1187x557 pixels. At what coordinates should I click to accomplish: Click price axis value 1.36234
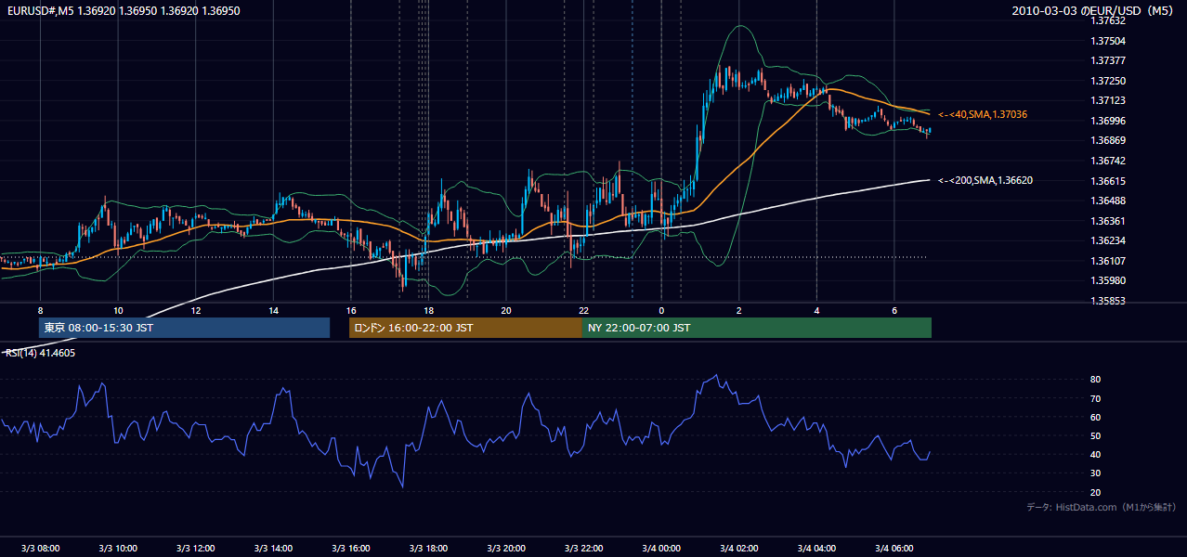pos(1107,240)
